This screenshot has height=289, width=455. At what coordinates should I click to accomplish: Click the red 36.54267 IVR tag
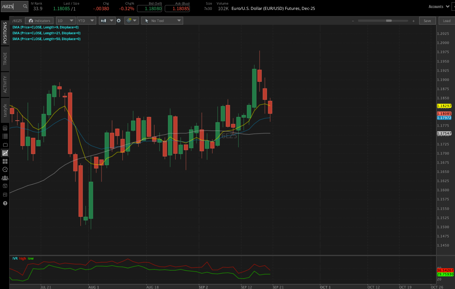[445, 270]
